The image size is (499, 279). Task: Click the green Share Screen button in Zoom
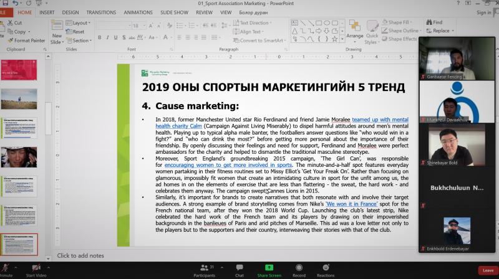click(269, 270)
